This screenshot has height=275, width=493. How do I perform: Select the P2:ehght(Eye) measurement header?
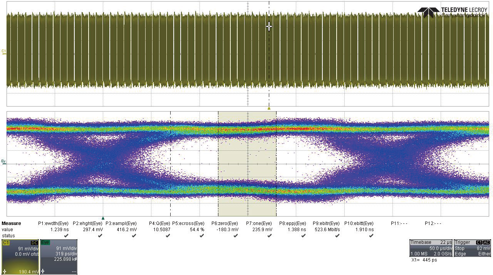click(87, 223)
